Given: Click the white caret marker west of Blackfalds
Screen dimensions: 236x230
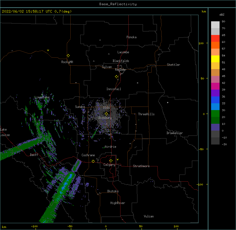Looking at the screenshot, I should pyautogui.click(x=94, y=61).
